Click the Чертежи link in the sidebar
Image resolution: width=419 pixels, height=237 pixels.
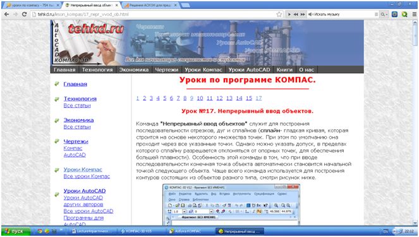(x=76, y=142)
